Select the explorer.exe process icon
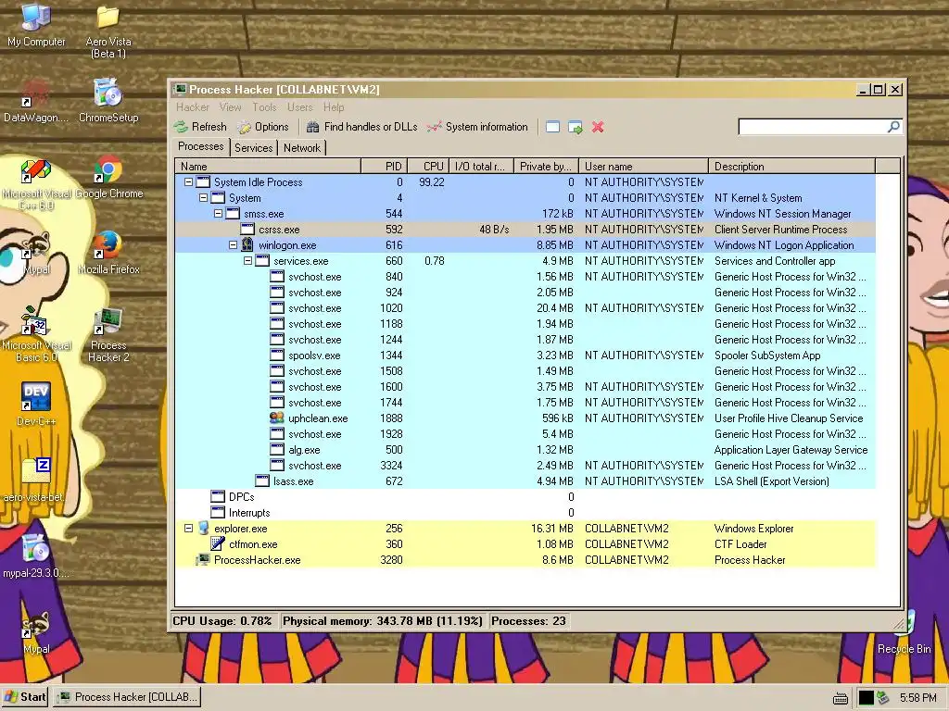This screenshot has width=949, height=711. pyautogui.click(x=203, y=529)
